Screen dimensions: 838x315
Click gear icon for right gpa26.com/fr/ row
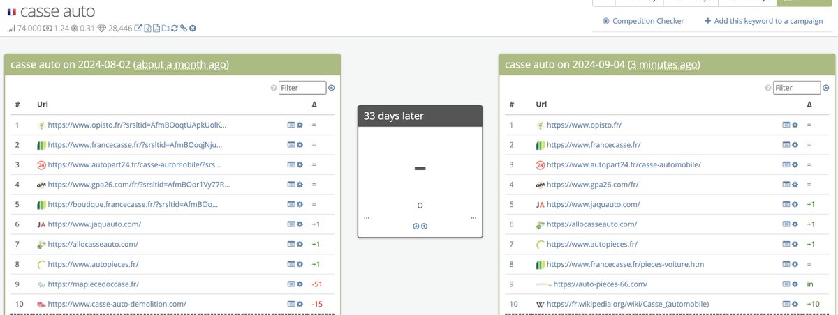(x=794, y=185)
